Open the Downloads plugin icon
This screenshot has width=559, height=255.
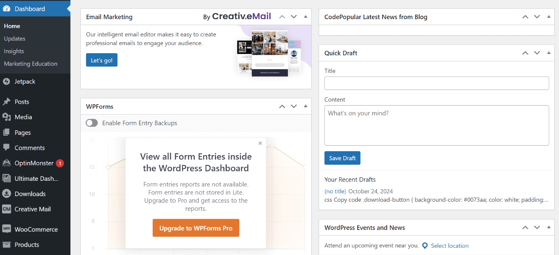[x=7, y=194]
